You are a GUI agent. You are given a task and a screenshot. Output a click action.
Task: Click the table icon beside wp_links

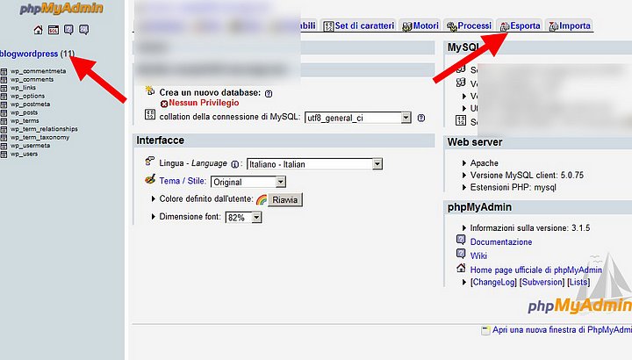click(x=4, y=88)
